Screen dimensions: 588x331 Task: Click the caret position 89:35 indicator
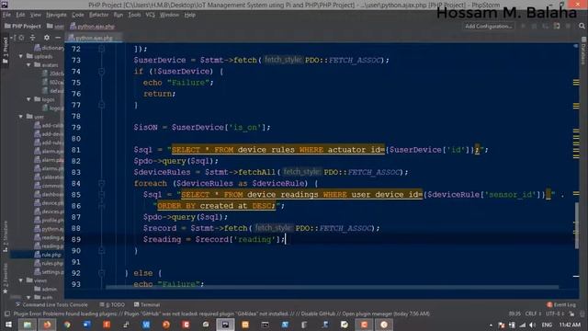tap(514, 314)
